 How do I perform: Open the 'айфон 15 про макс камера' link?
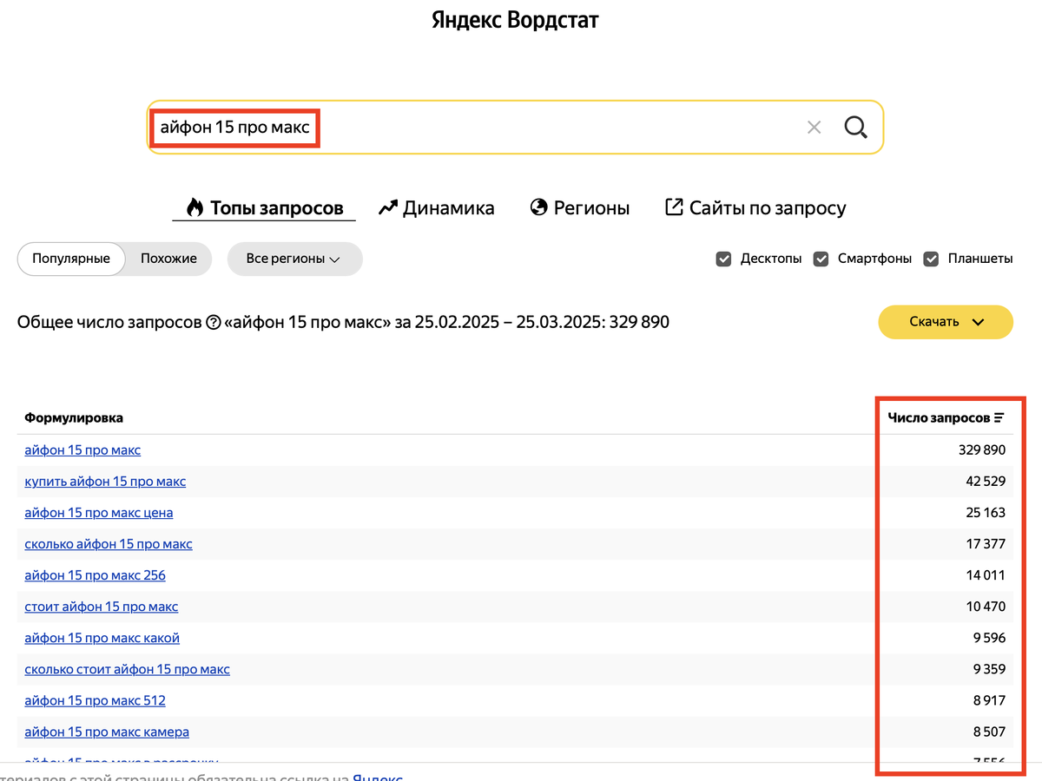click(x=107, y=732)
